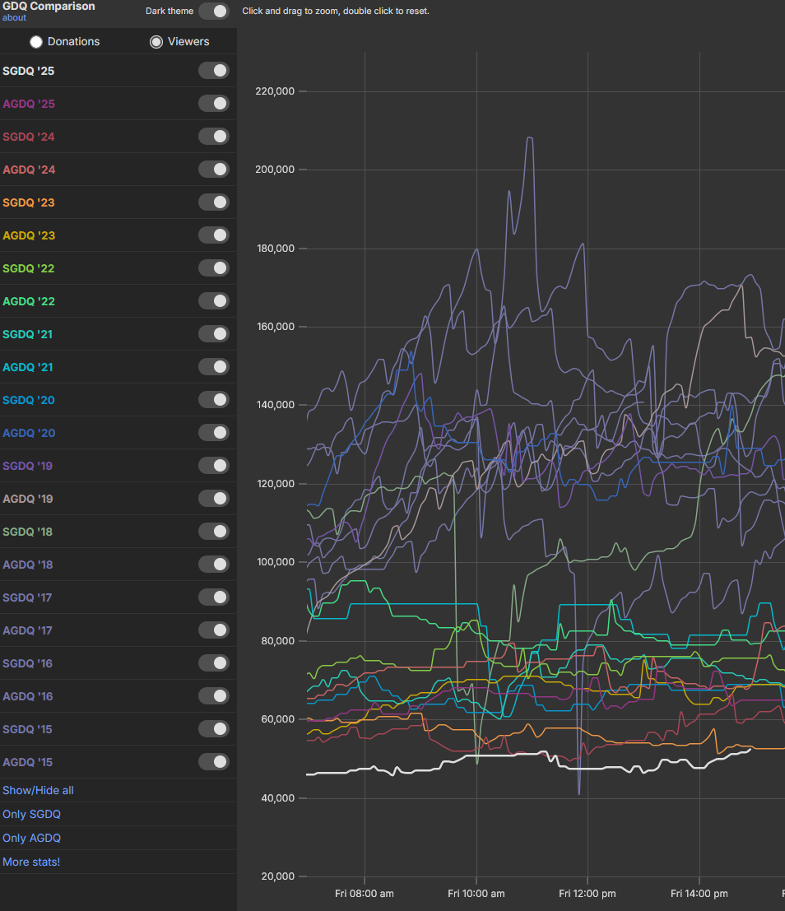785x911 pixels.
Task: Toggle the AGDQ '18 series switch
Action: [x=213, y=565]
